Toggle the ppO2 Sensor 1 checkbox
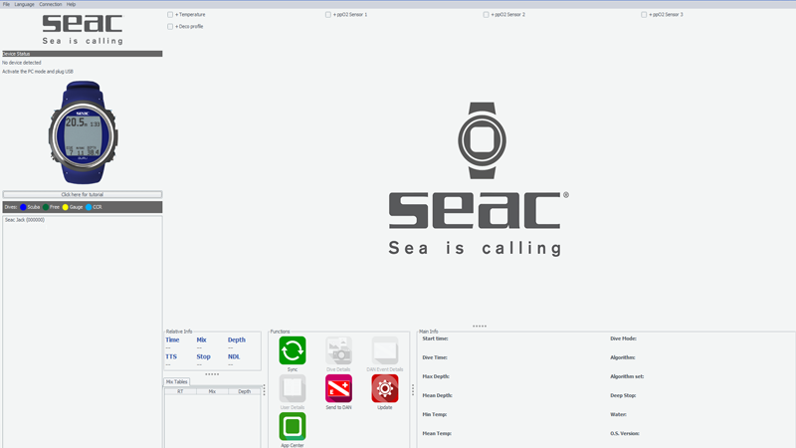Viewport: 796px width, 448px height. [328, 15]
